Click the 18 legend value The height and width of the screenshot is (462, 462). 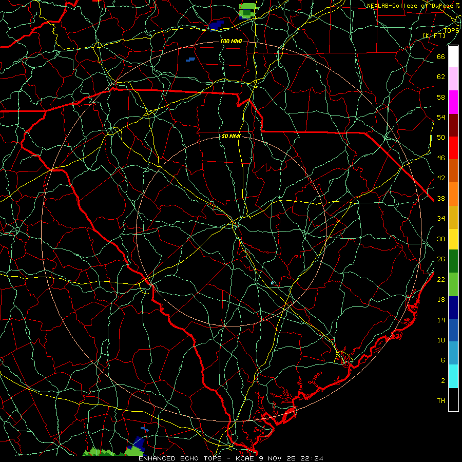coord(441,300)
